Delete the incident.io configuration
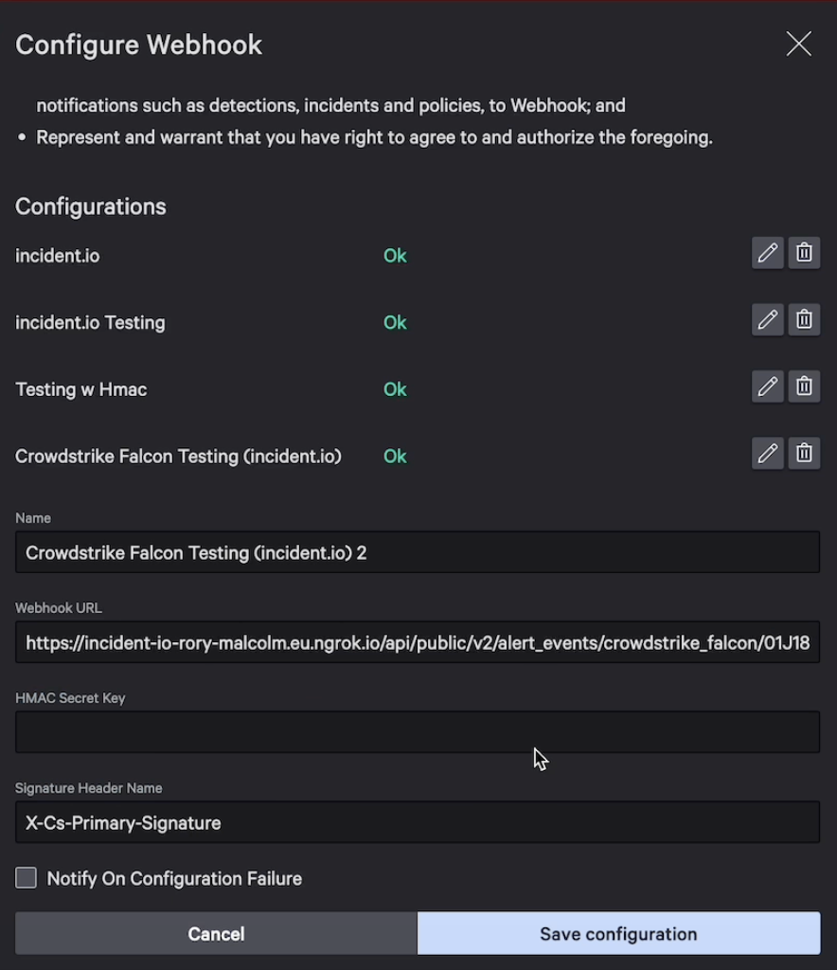Screen dimensions: 837x970 pos(804,253)
